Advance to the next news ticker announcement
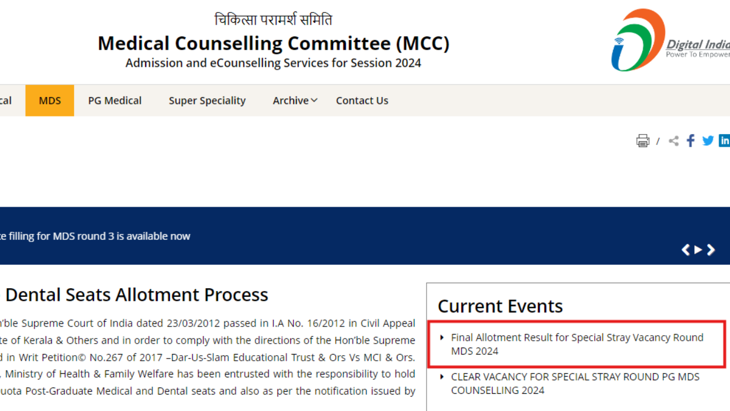This screenshot has height=411, width=730. [711, 250]
